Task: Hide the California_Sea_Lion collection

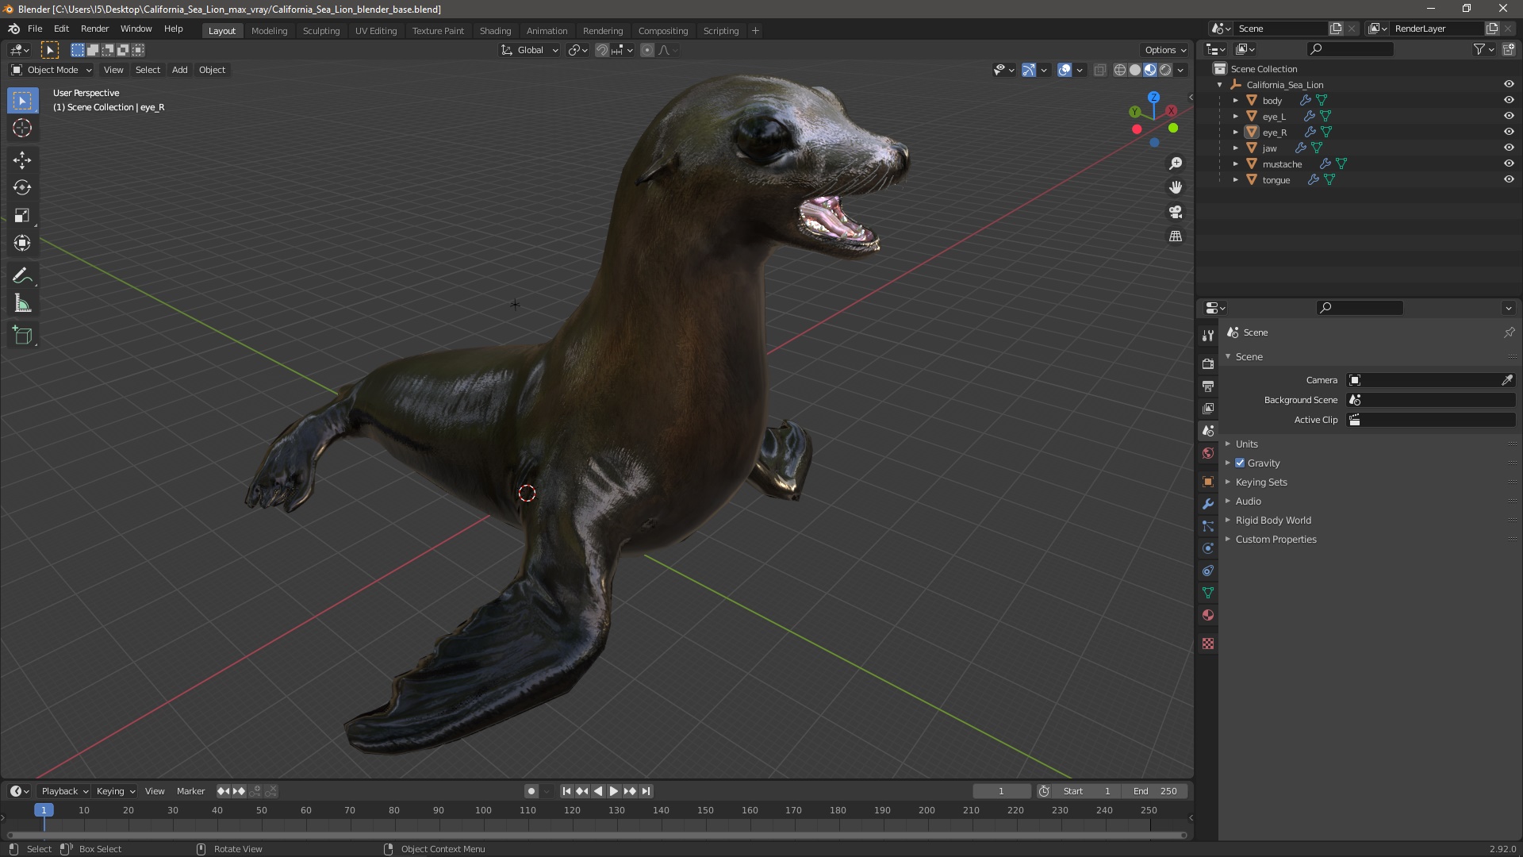Action: [x=1509, y=84]
